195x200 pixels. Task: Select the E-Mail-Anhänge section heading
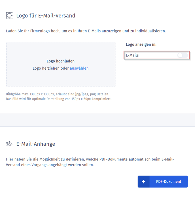pyautogui.click(x=36, y=144)
